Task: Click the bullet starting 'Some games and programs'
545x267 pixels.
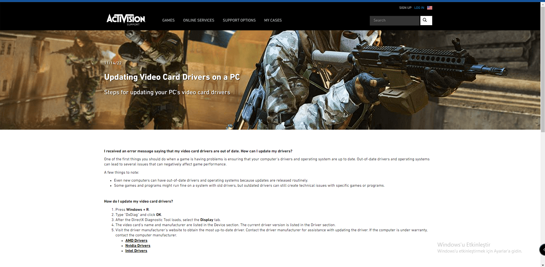Action: 249,186
